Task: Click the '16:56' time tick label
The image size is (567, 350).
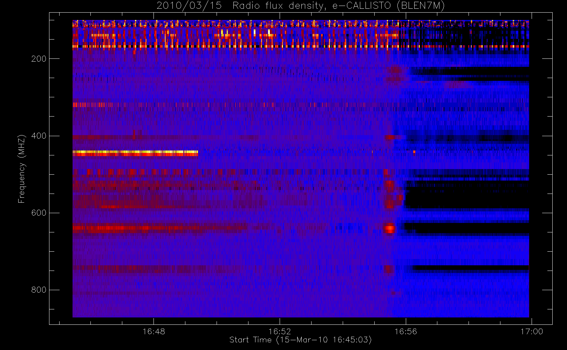Action: (406, 331)
